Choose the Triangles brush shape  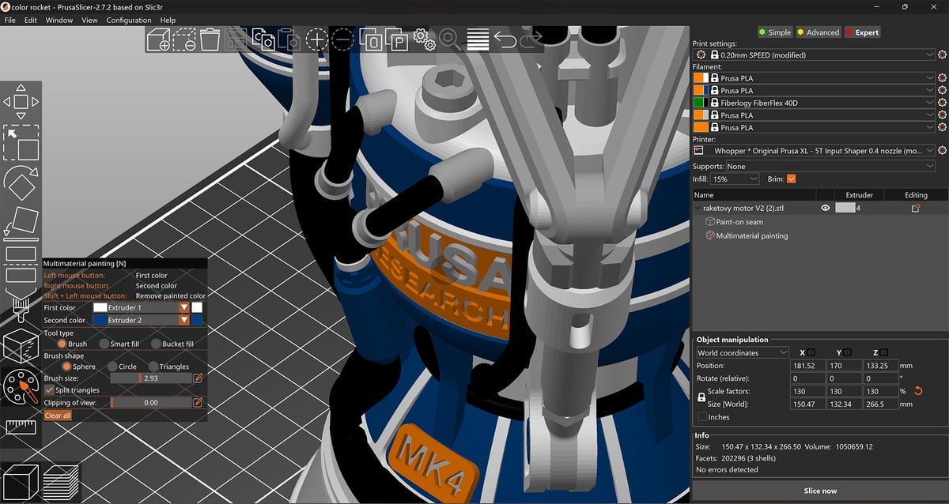click(153, 367)
